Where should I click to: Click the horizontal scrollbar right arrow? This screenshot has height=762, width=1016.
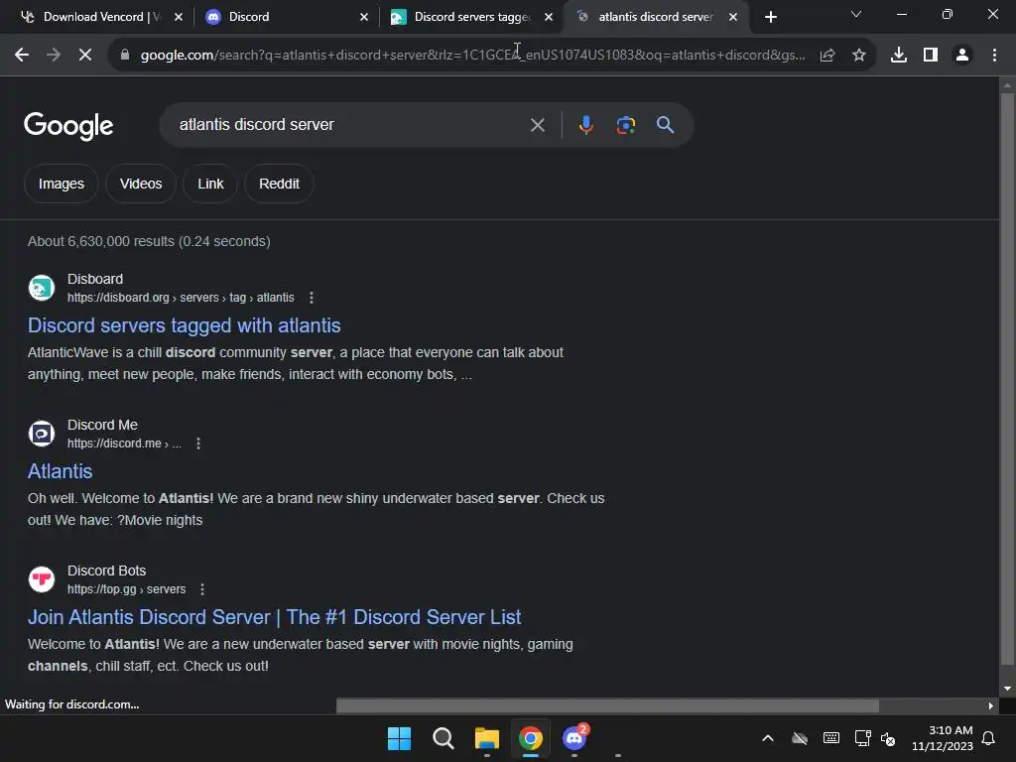point(991,705)
